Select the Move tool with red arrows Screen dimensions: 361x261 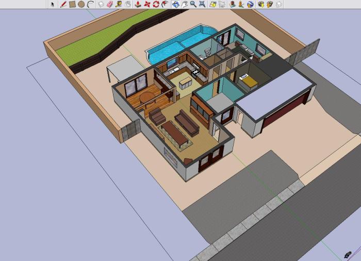pyautogui.click(x=146, y=4)
